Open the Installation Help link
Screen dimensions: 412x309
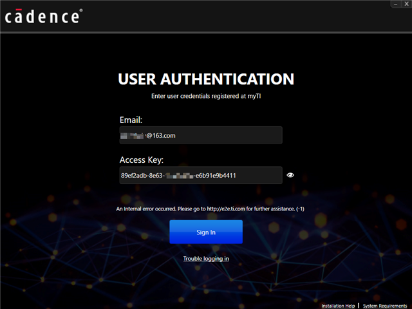pyautogui.click(x=338, y=306)
